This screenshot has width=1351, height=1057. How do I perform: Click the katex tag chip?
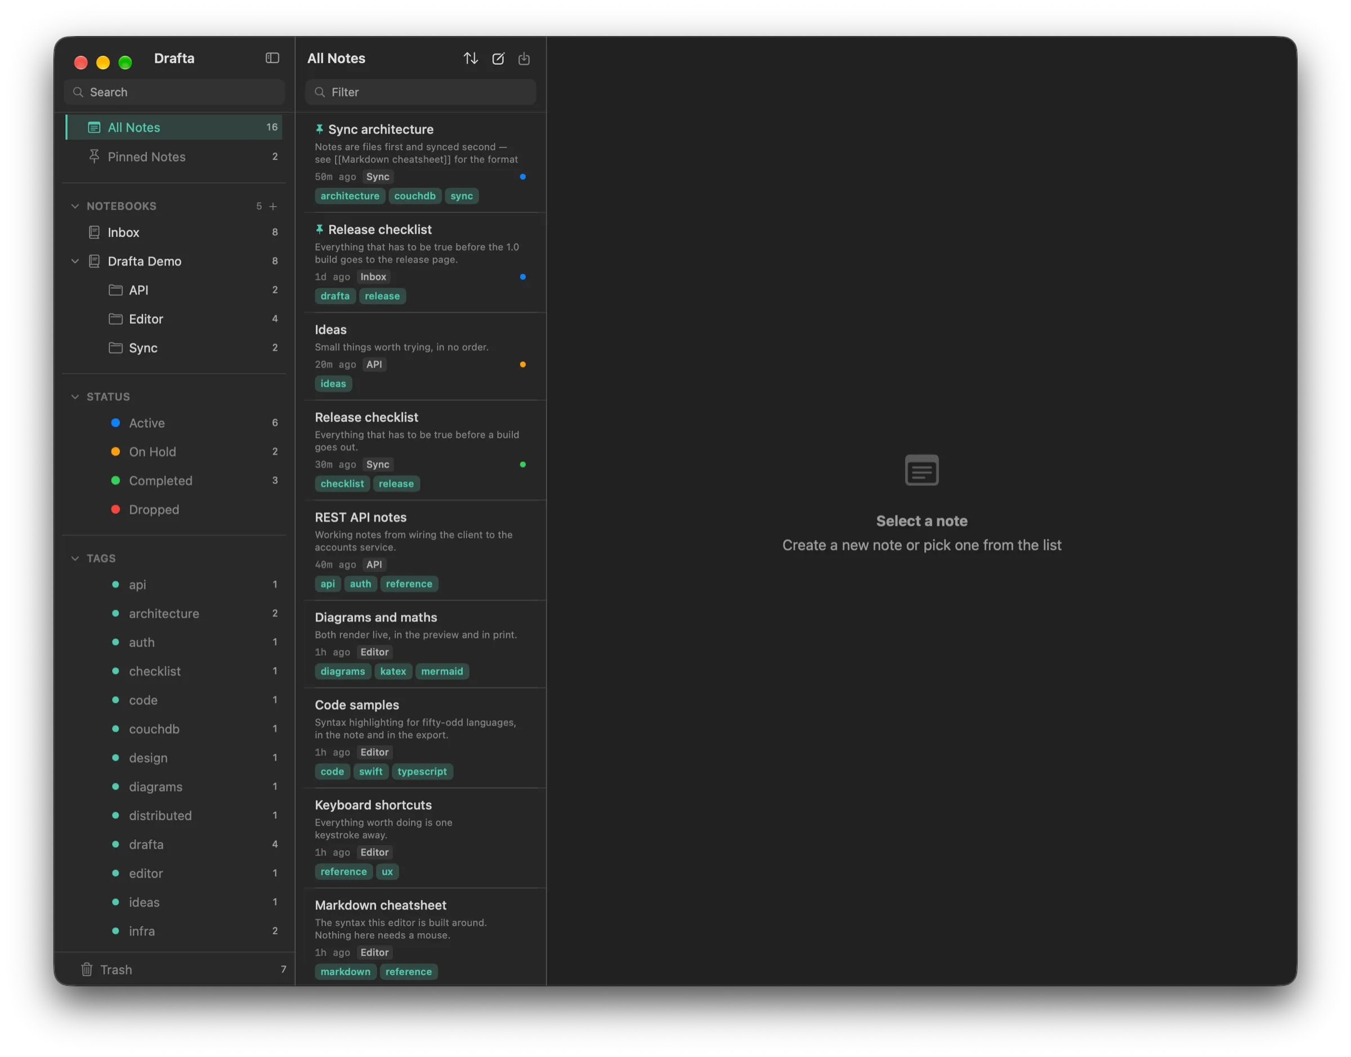click(x=393, y=671)
